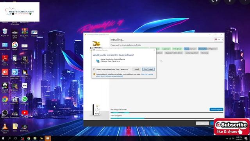The height and width of the screenshot is (141, 250).
Task: Open the WhatsApp desktop icon
Action: click(25, 101)
